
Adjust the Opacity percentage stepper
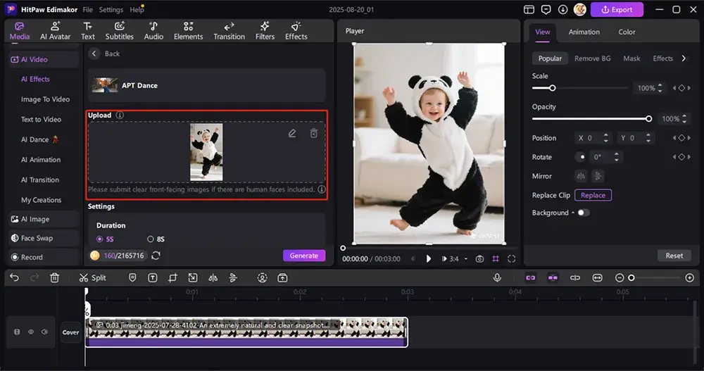tap(684, 119)
